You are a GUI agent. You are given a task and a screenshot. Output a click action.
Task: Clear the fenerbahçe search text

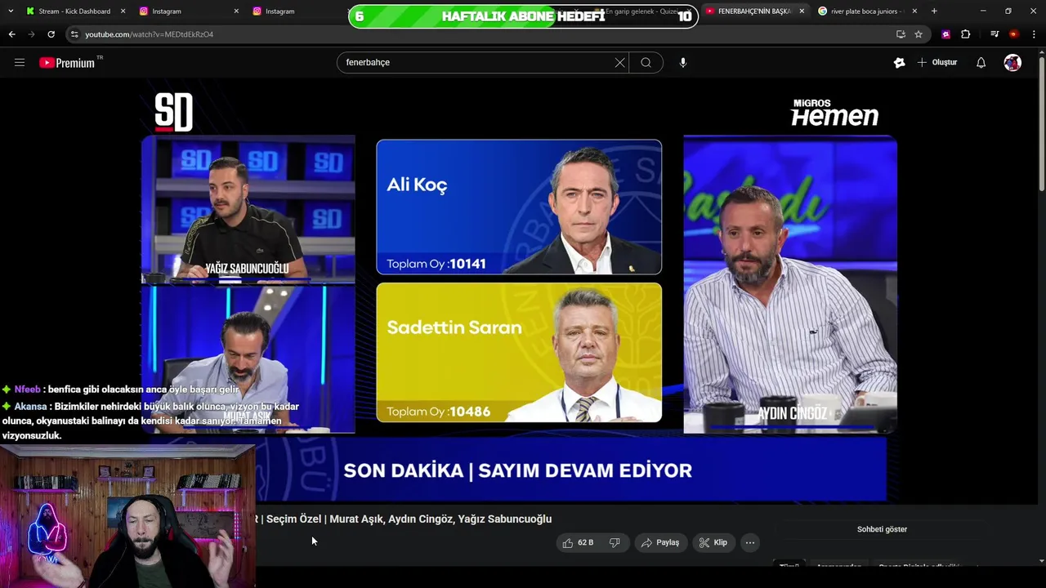coord(620,62)
